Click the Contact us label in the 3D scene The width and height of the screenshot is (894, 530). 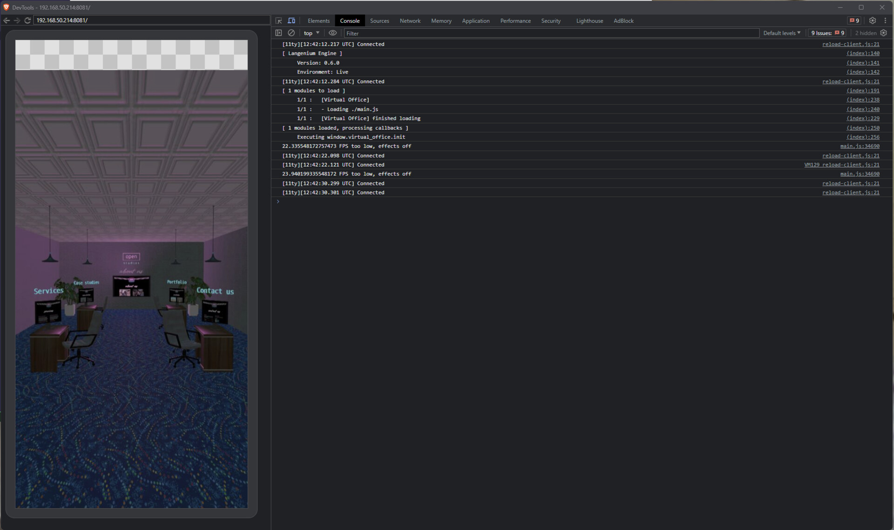coord(215,291)
